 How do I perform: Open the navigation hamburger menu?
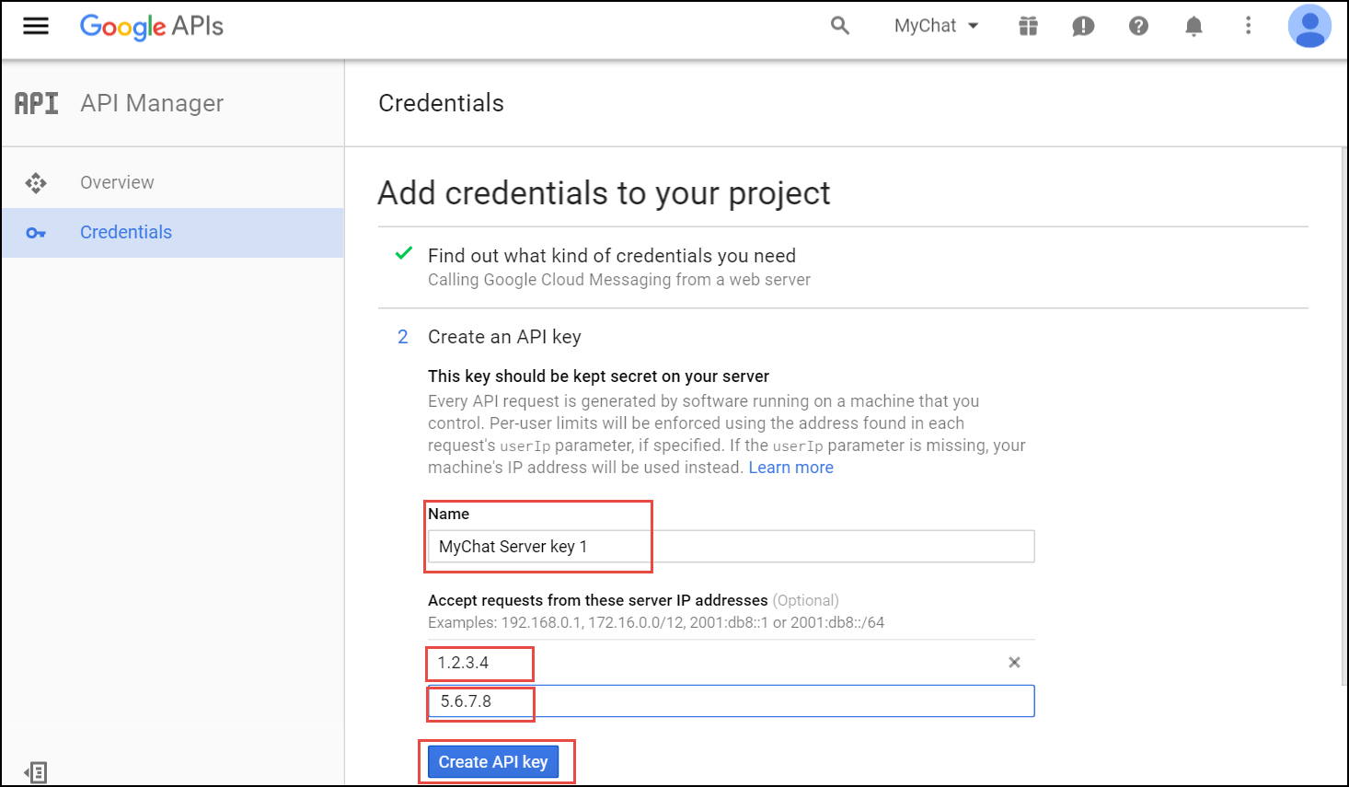pos(35,26)
